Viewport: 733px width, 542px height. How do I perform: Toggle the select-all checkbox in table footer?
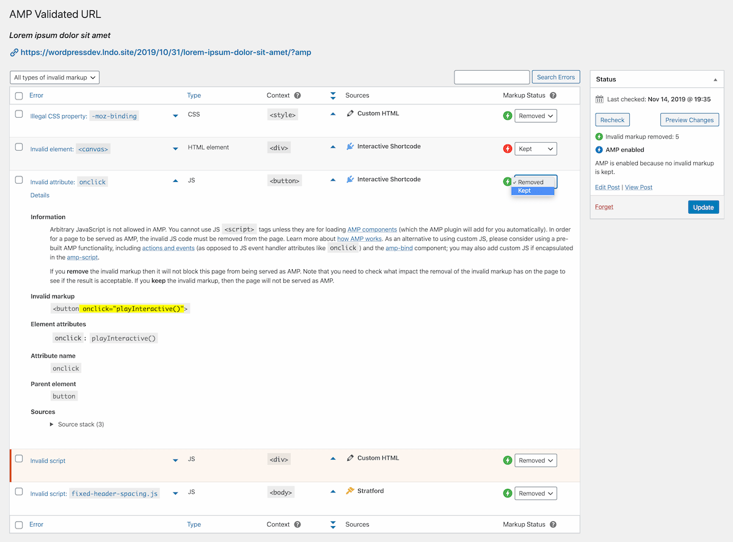coord(19,525)
